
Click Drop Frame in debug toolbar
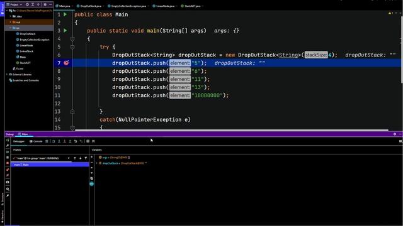tap(76, 141)
